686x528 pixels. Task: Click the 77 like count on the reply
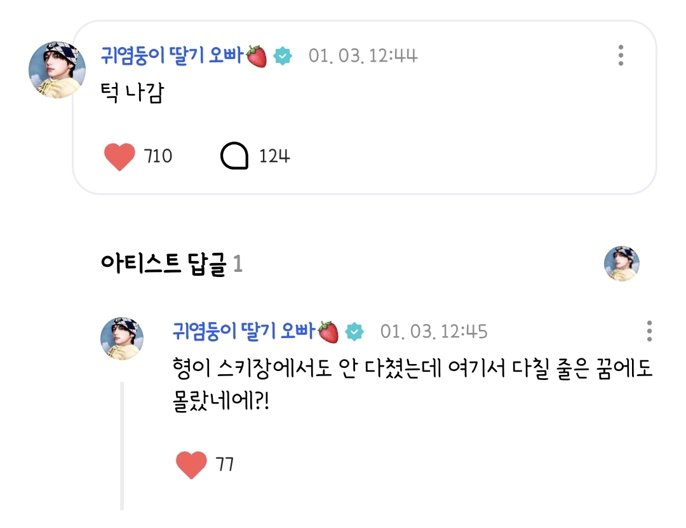coord(225,464)
